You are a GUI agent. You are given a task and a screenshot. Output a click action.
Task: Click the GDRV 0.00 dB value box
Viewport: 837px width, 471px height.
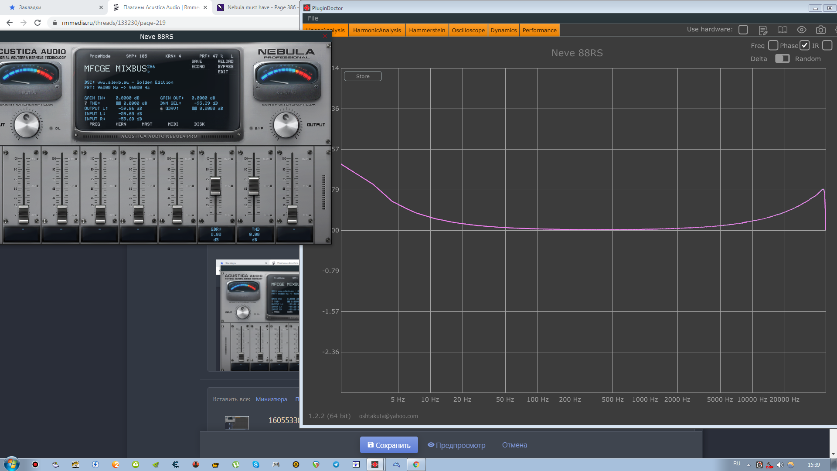(x=216, y=234)
